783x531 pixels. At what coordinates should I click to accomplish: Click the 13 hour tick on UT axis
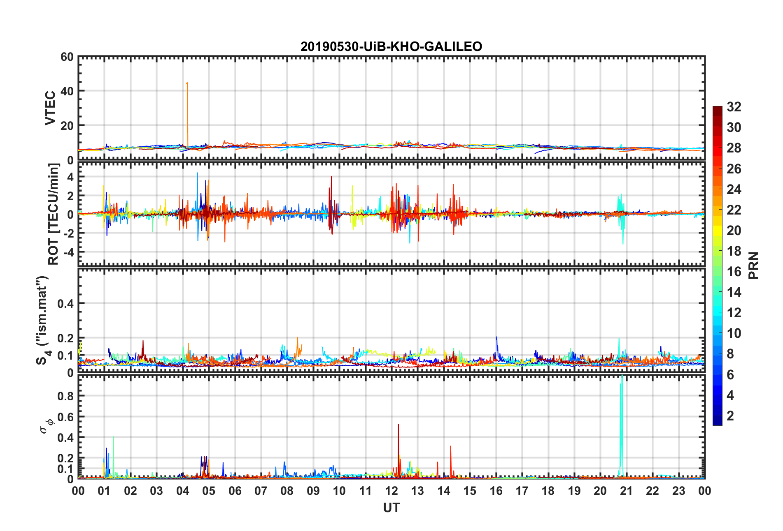coord(417,491)
